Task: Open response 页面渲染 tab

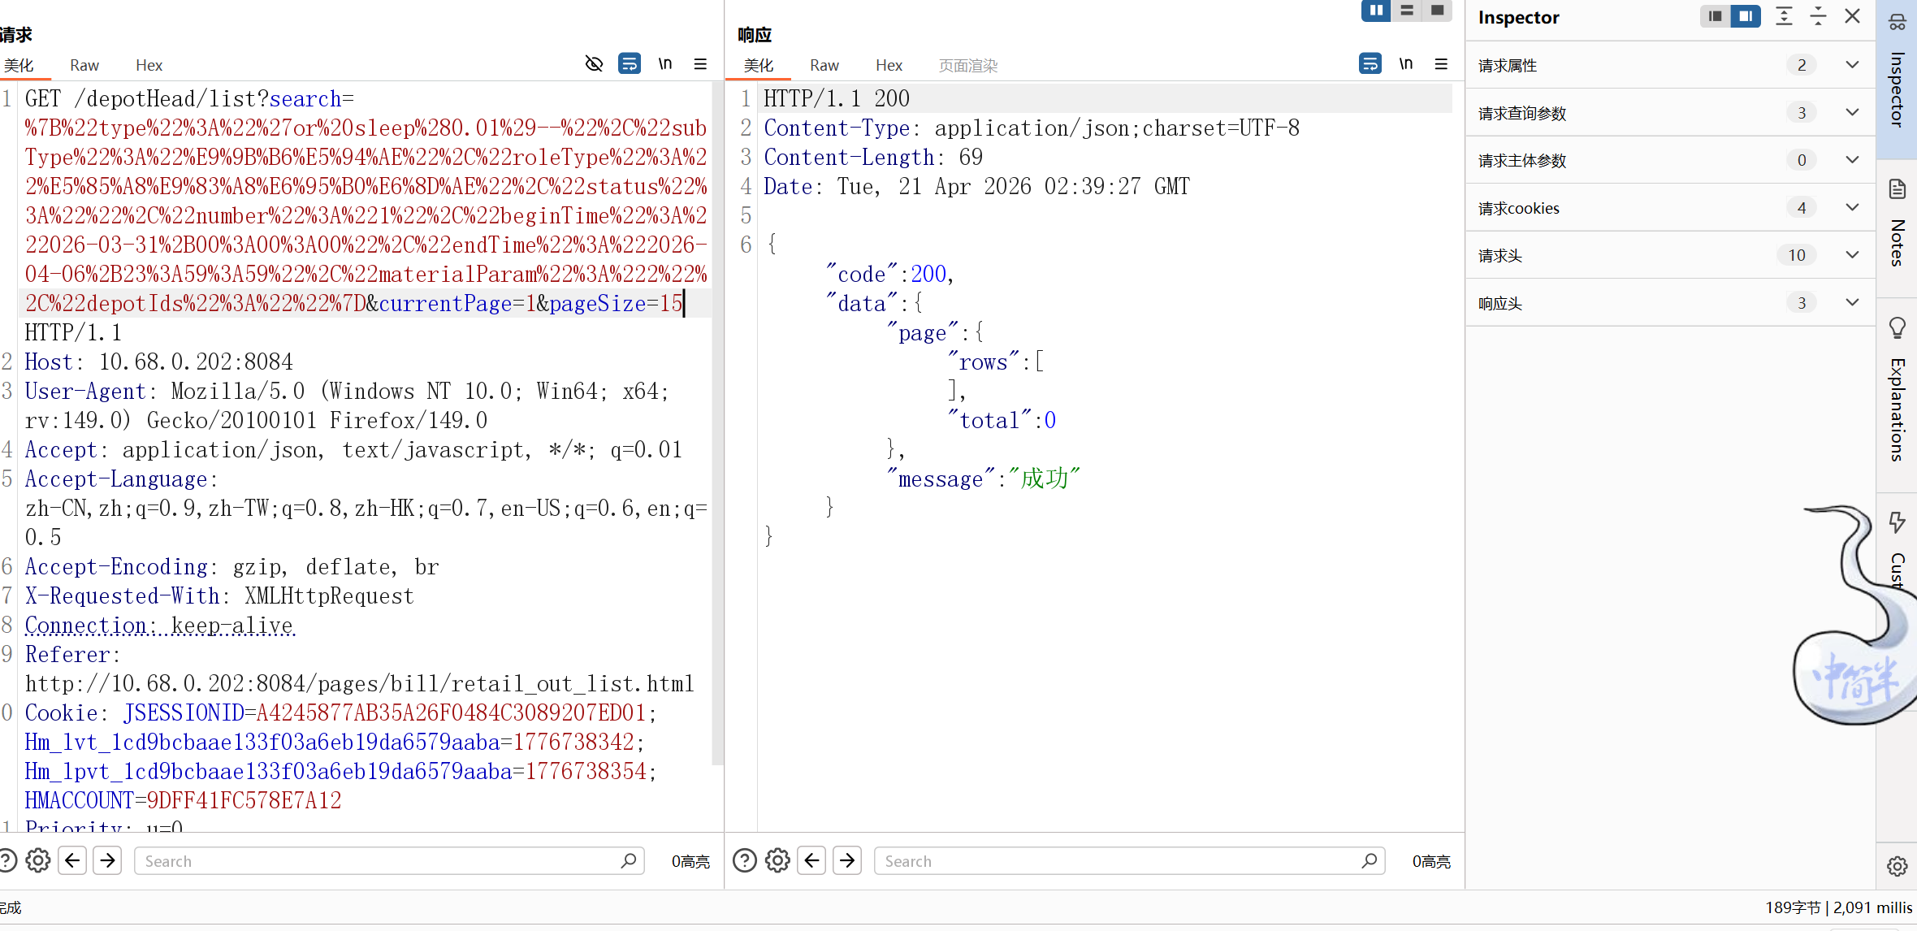Action: click(x=968, y=65)
